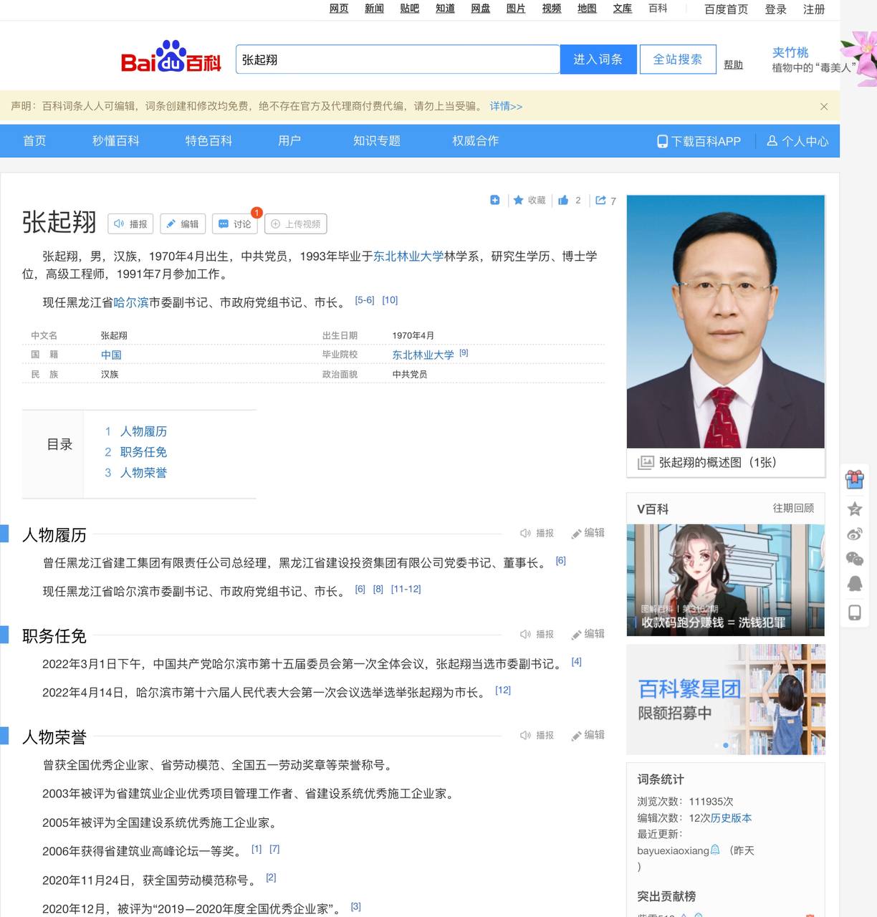Screen dimensions: 877x917
Task: Jump to 人物荣誉 in table of contents
Action: (143, 473)
